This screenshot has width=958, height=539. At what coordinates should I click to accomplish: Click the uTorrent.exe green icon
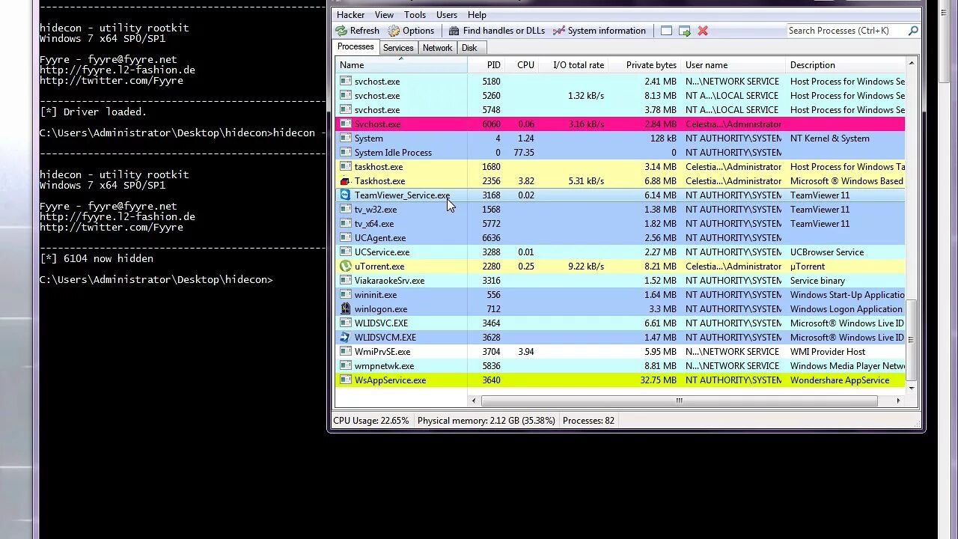pos(345,267)
